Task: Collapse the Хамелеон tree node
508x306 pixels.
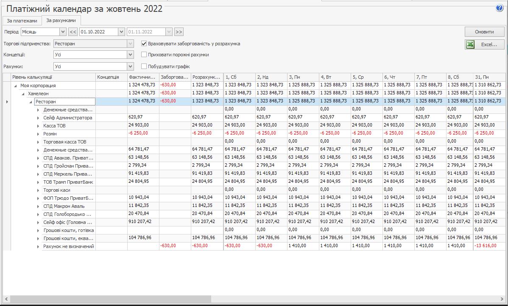Action: click(23, 94)
